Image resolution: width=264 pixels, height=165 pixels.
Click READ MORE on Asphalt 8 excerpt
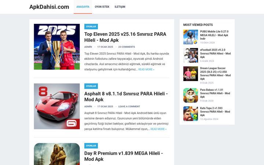tap(158, 129)
